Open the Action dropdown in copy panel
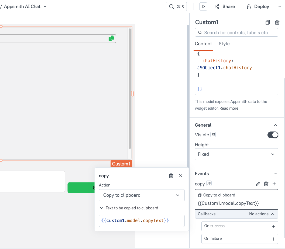The width and height of the screenshot is (285, 249). 142,195
